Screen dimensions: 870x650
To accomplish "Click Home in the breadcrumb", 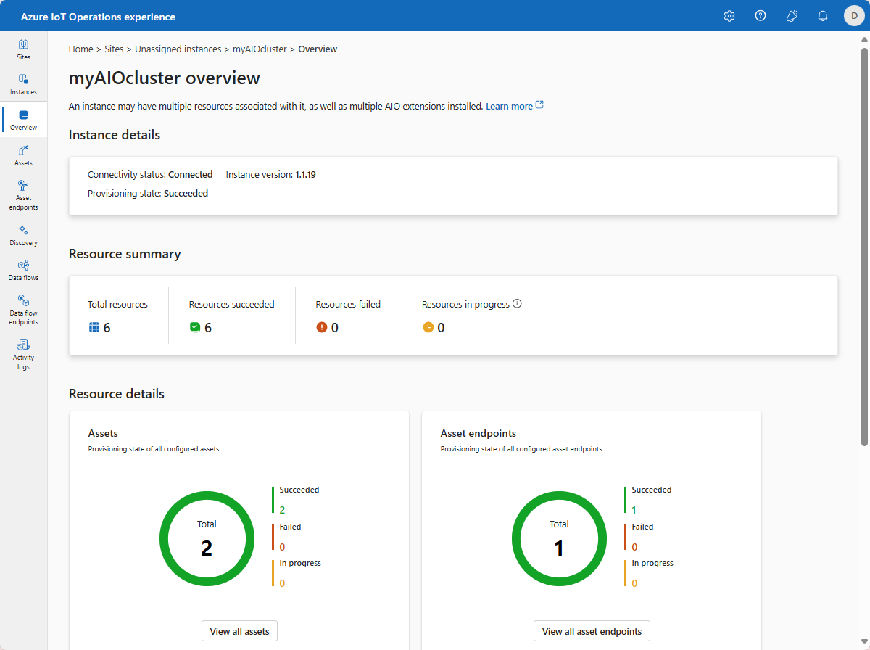I will (x=80, y=49).
